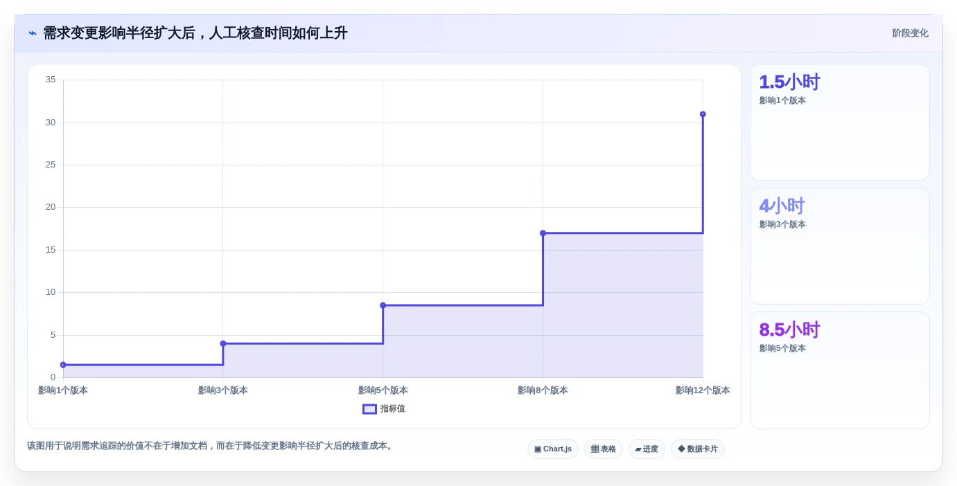The image size is (957, 486).
Task: Click the x-axis label 影响1个版本
Action: pos(63,390)
